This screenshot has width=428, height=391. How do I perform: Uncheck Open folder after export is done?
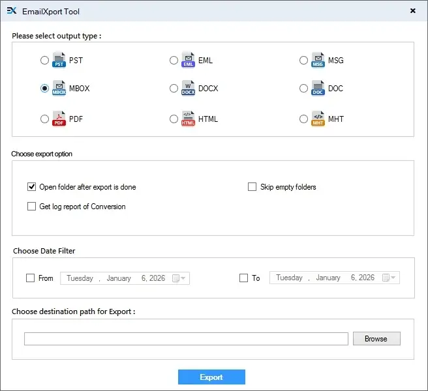[31, 187]
